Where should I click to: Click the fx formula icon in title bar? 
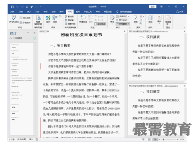[x=27, y=7]
